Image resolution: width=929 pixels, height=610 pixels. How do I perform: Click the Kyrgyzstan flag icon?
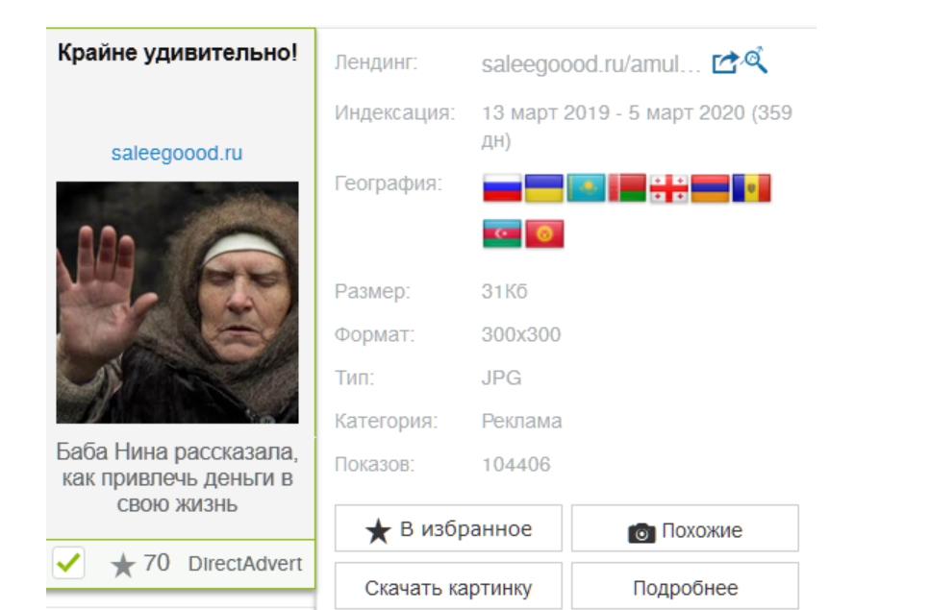(x=544, y=233)
